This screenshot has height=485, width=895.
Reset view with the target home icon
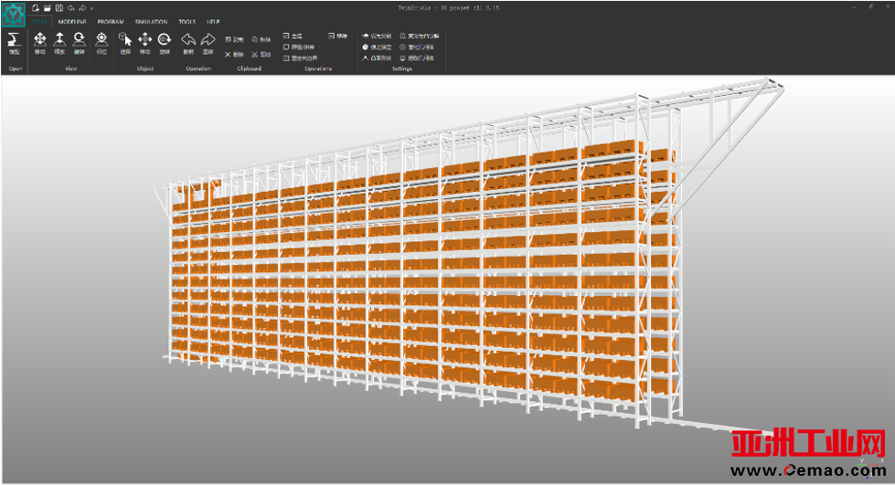tap(101, 43)
